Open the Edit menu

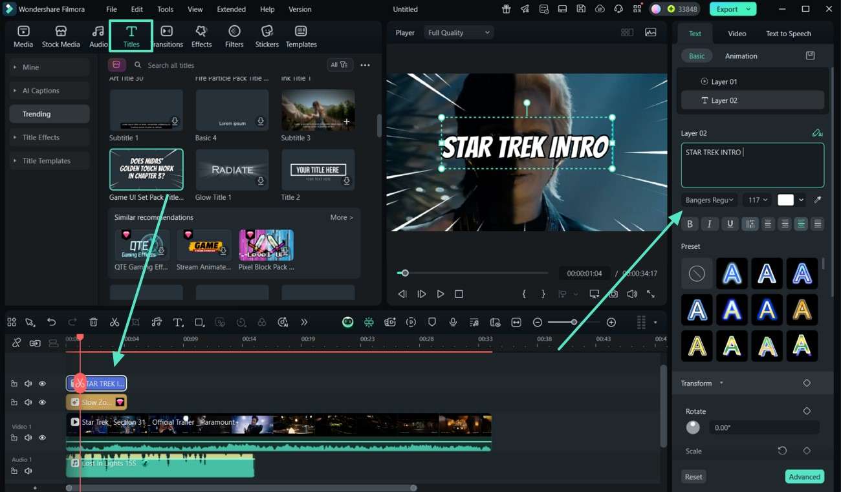(x=137, y=9)
